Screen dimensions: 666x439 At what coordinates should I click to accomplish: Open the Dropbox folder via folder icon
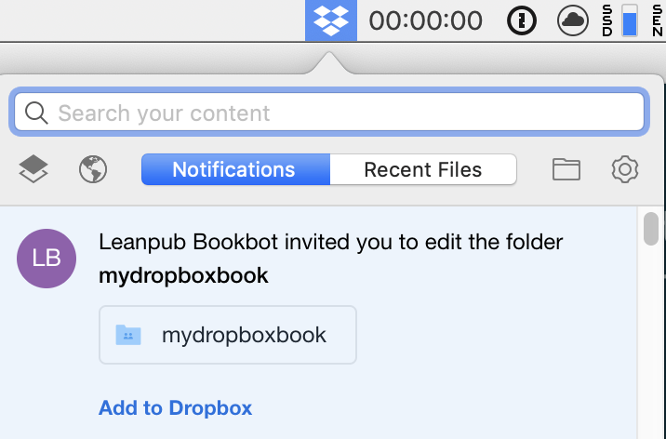[x=566, y=169]
